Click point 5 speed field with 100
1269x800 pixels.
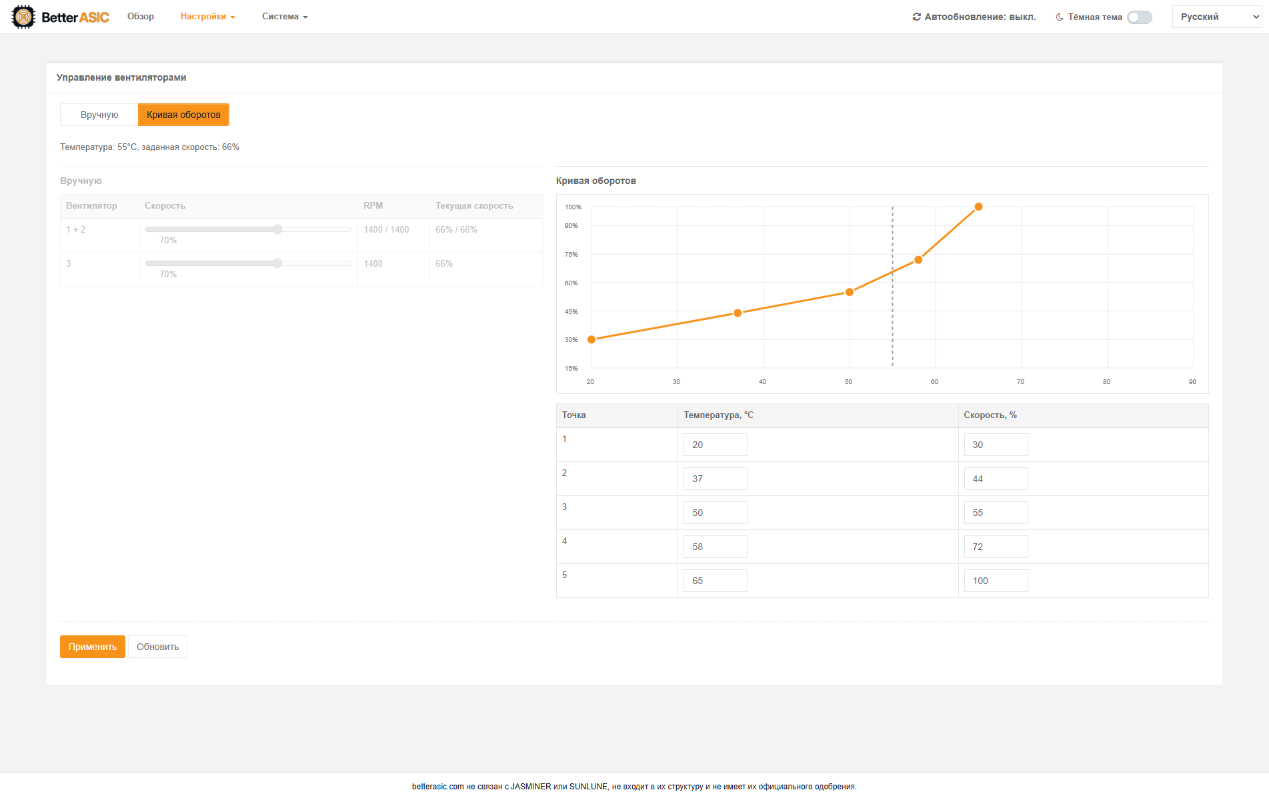click(x=996, y=581)
